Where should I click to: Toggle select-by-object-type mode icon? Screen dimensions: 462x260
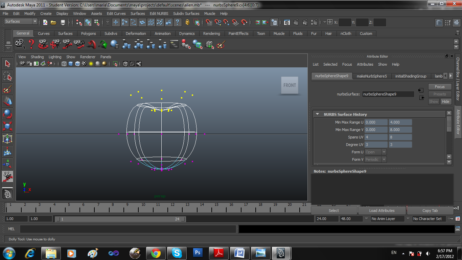click(88, 22)
